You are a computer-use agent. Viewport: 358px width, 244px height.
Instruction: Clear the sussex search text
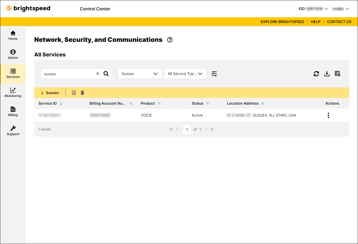click(98, 74)
